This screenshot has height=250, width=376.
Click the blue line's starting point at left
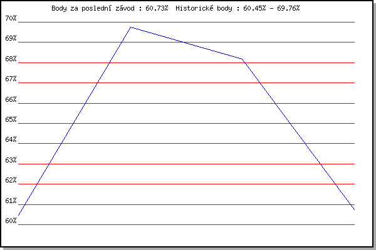pos(19,215)
